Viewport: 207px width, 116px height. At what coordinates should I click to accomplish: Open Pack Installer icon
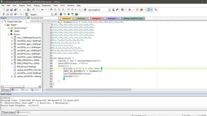[76, 14]
